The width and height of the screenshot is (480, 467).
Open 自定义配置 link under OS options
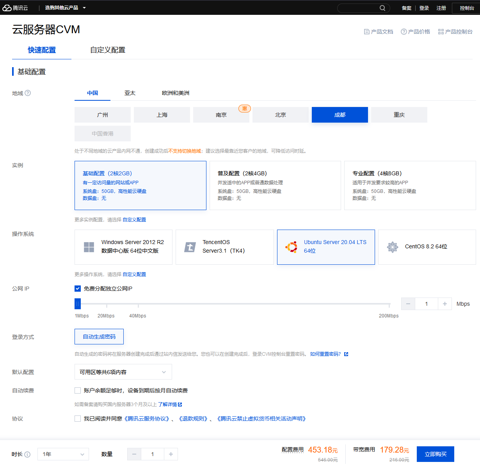(x=134, y=274)
